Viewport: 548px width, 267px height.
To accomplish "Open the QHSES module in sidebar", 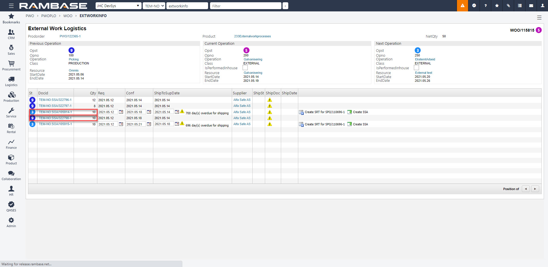I will point(11,206).
